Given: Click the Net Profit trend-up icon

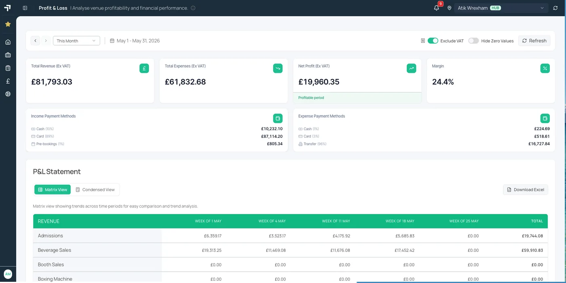Looking at the screenshot, I should (x=412, y=68).
